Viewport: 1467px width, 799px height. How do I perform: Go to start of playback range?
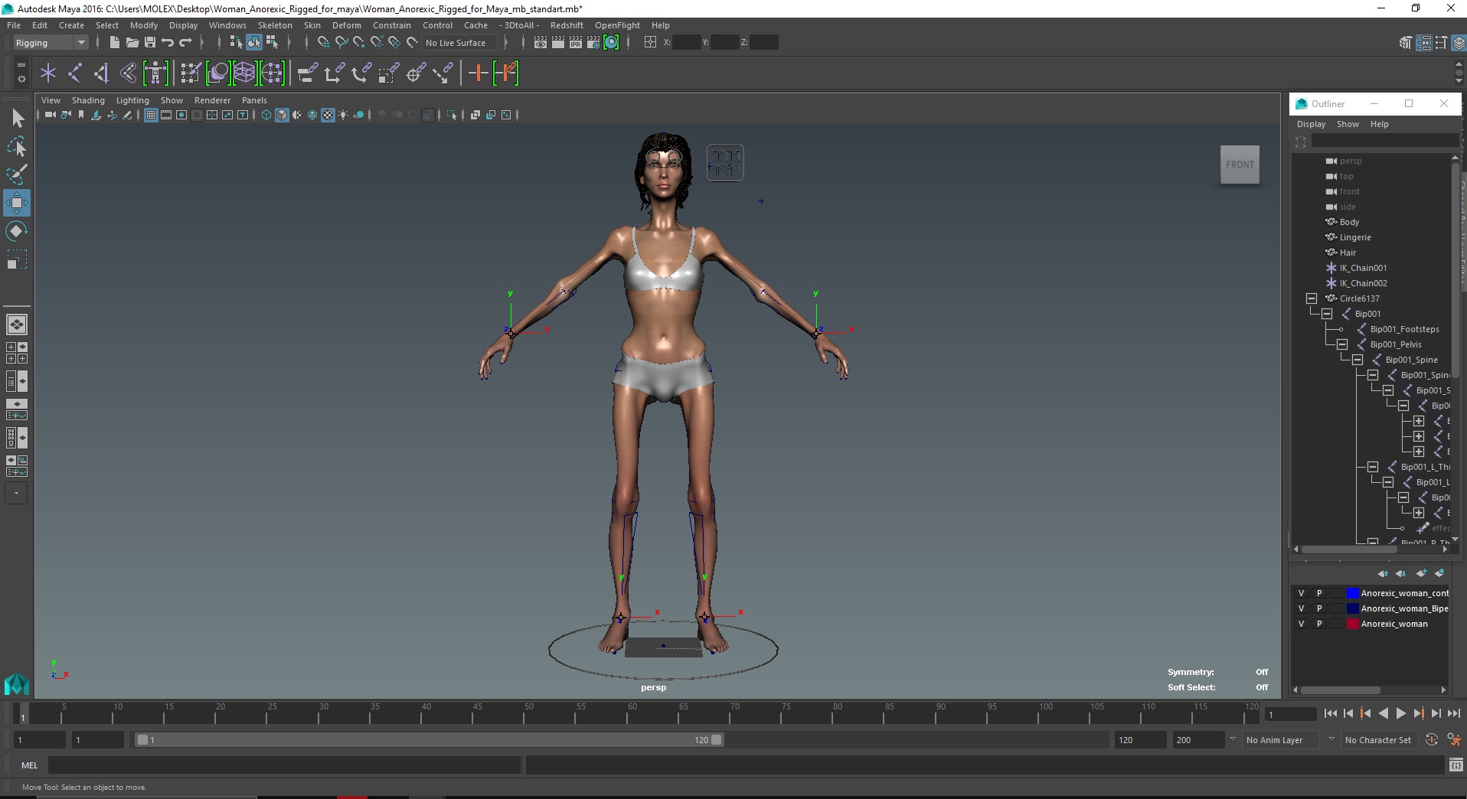coord(1330,713)
